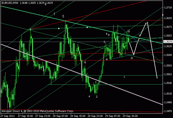Click the EURUSD,M30 chart title
Screen dimensions: 173x118
[x=10, y=3]
